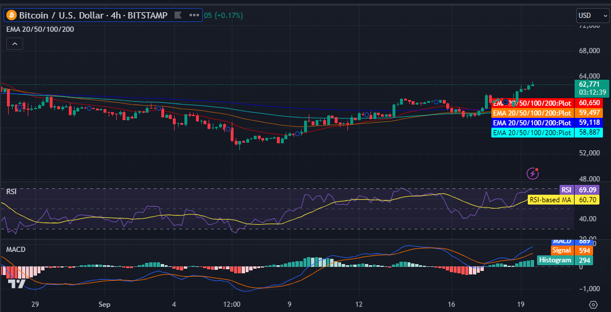611x312 pixels.
Task: Click the purple lightning bolt icon
Action: (x=533, y=173)
